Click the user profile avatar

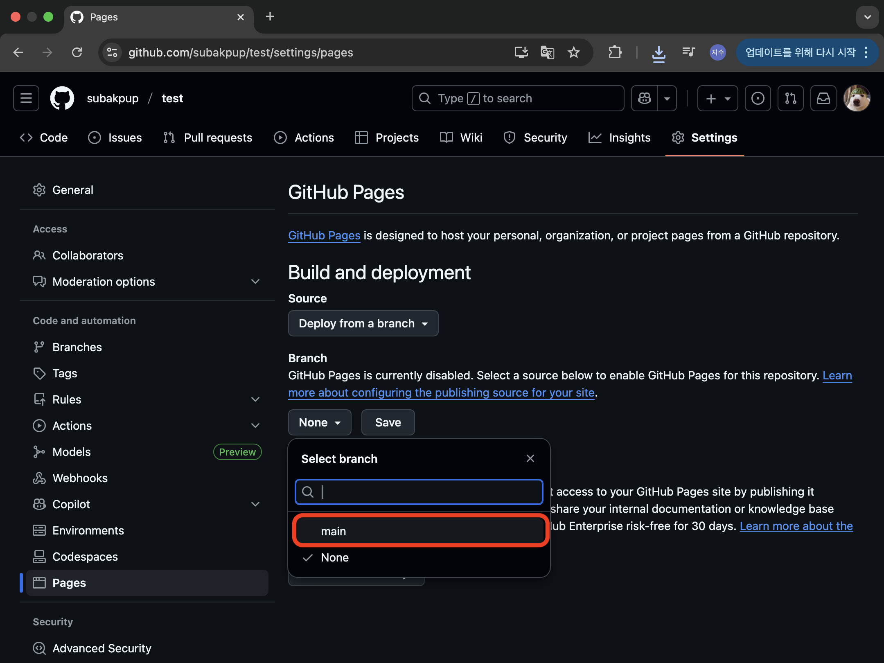(x=857, y=98)
